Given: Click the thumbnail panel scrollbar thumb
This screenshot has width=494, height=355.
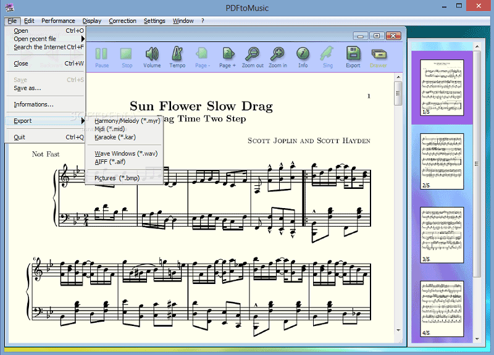Looking at the screenshot, I should point(477,164).
